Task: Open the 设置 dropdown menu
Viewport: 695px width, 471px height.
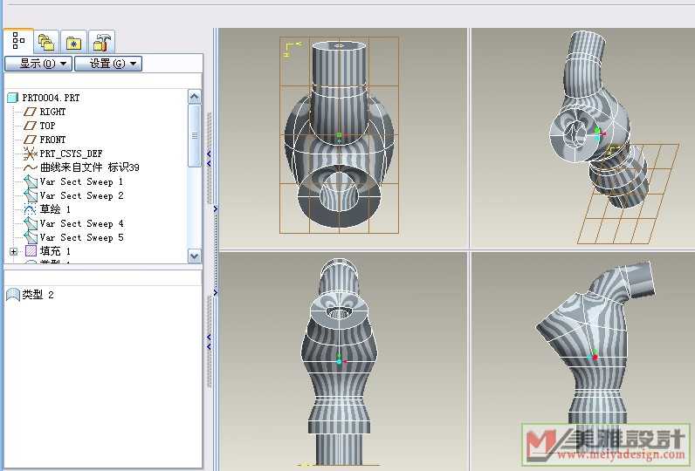Action: [107, 64]
